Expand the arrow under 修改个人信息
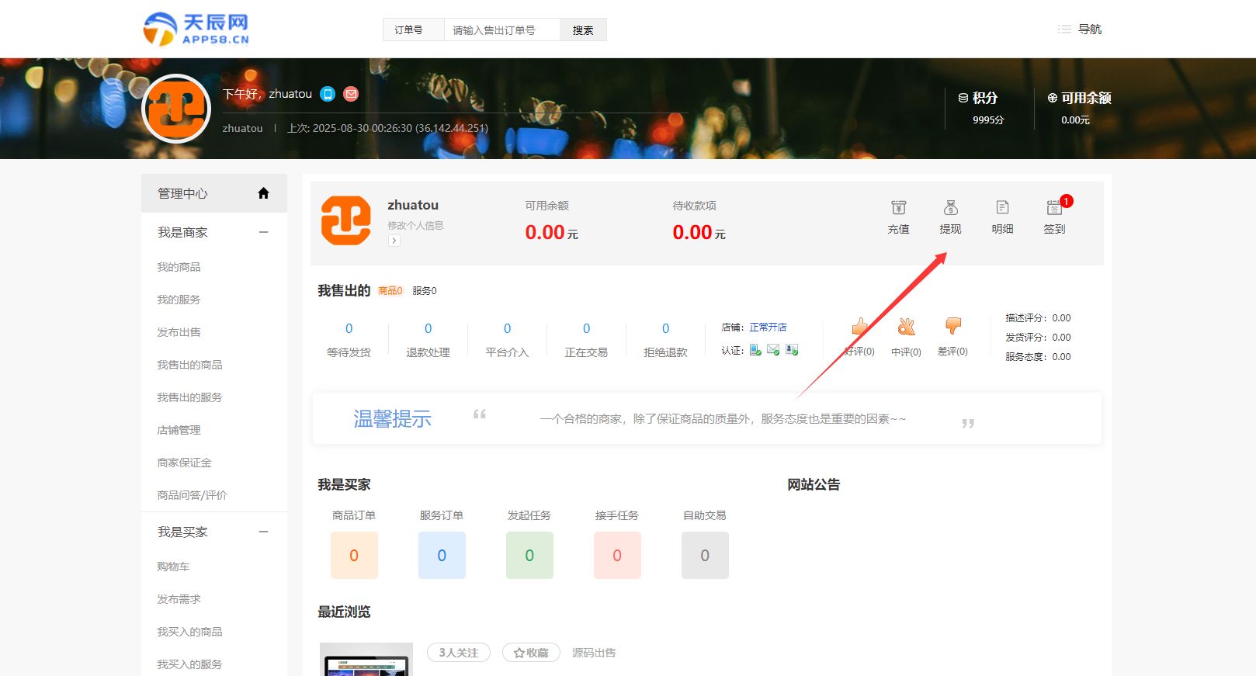The height and width of the screenshot is (676, 1256). pos(394,241)
